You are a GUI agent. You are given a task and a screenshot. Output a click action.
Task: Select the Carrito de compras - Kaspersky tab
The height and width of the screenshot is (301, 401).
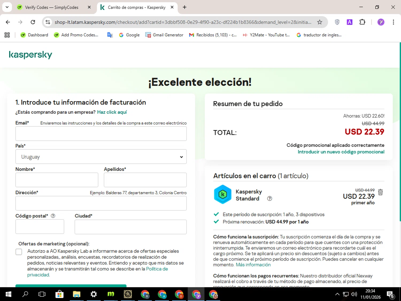[x=136, y=7]
